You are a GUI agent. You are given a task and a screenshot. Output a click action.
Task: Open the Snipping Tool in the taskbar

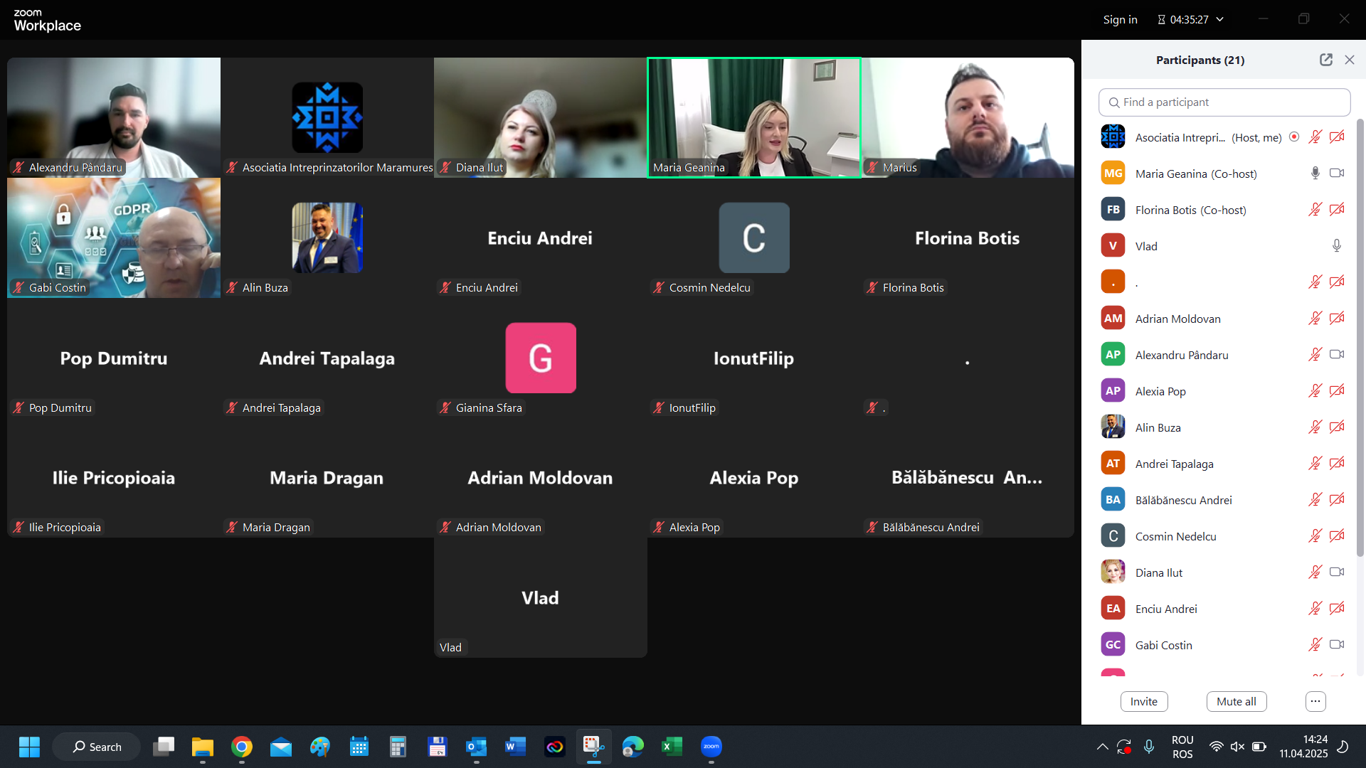(x=594, y=747)
